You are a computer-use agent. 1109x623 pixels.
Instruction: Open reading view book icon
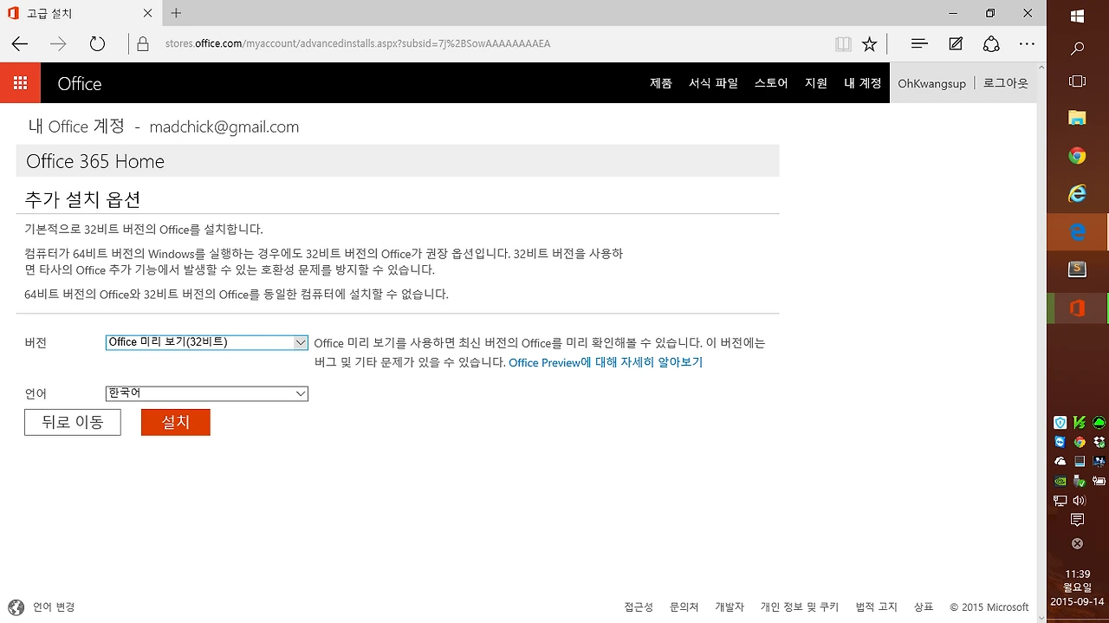point(842,43)
